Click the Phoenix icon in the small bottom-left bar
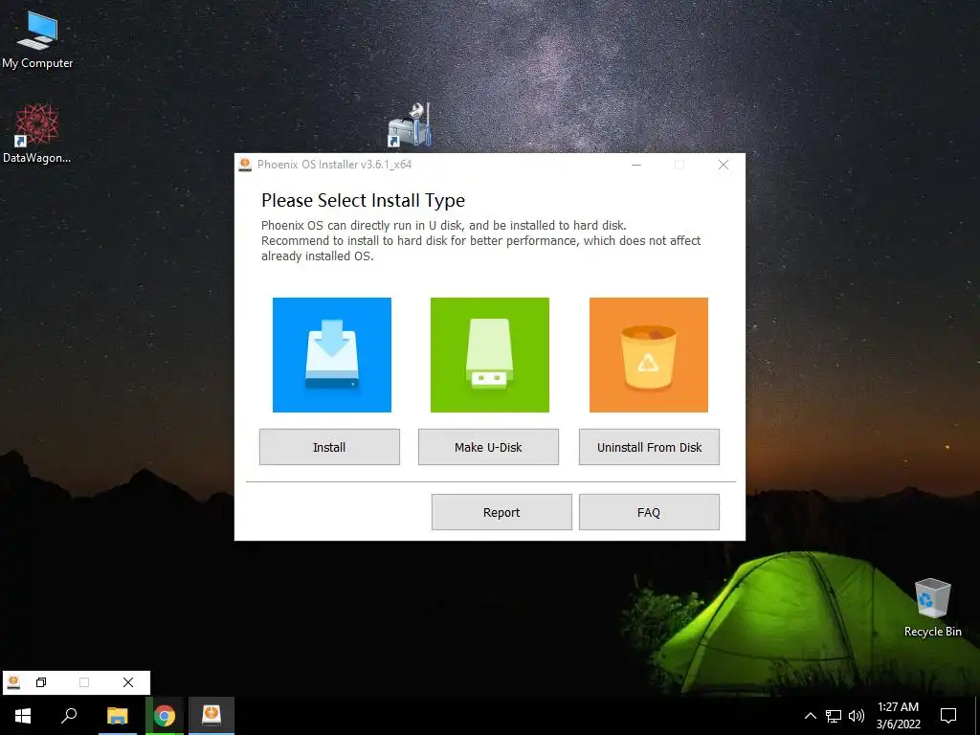Viewport: 980px width, 735px height. click(13, 682)
